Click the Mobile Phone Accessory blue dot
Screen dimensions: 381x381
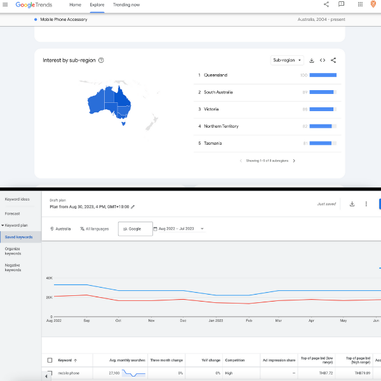36,20
